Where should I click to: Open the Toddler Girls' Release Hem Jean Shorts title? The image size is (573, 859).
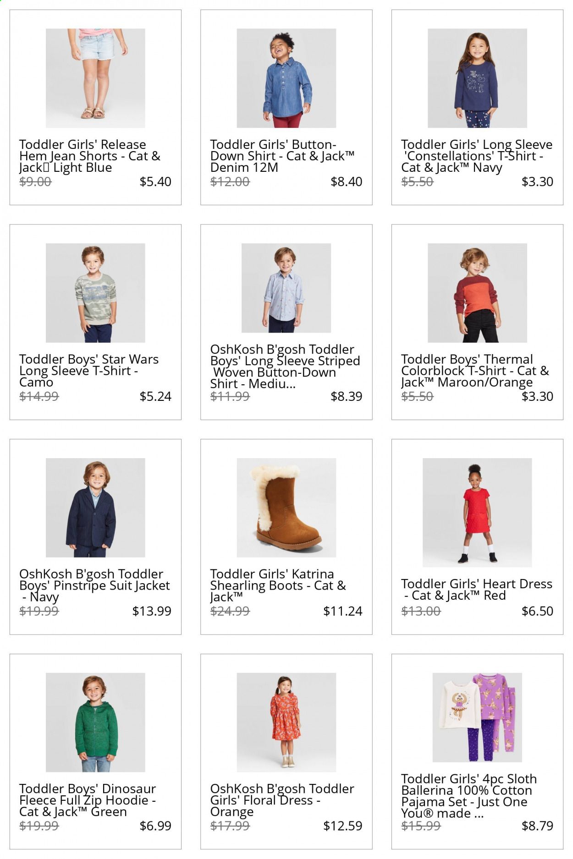pos(90,156)
